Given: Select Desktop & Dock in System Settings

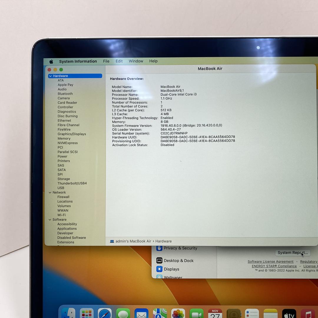Looking at the screenshot, I should pos(178,261).
